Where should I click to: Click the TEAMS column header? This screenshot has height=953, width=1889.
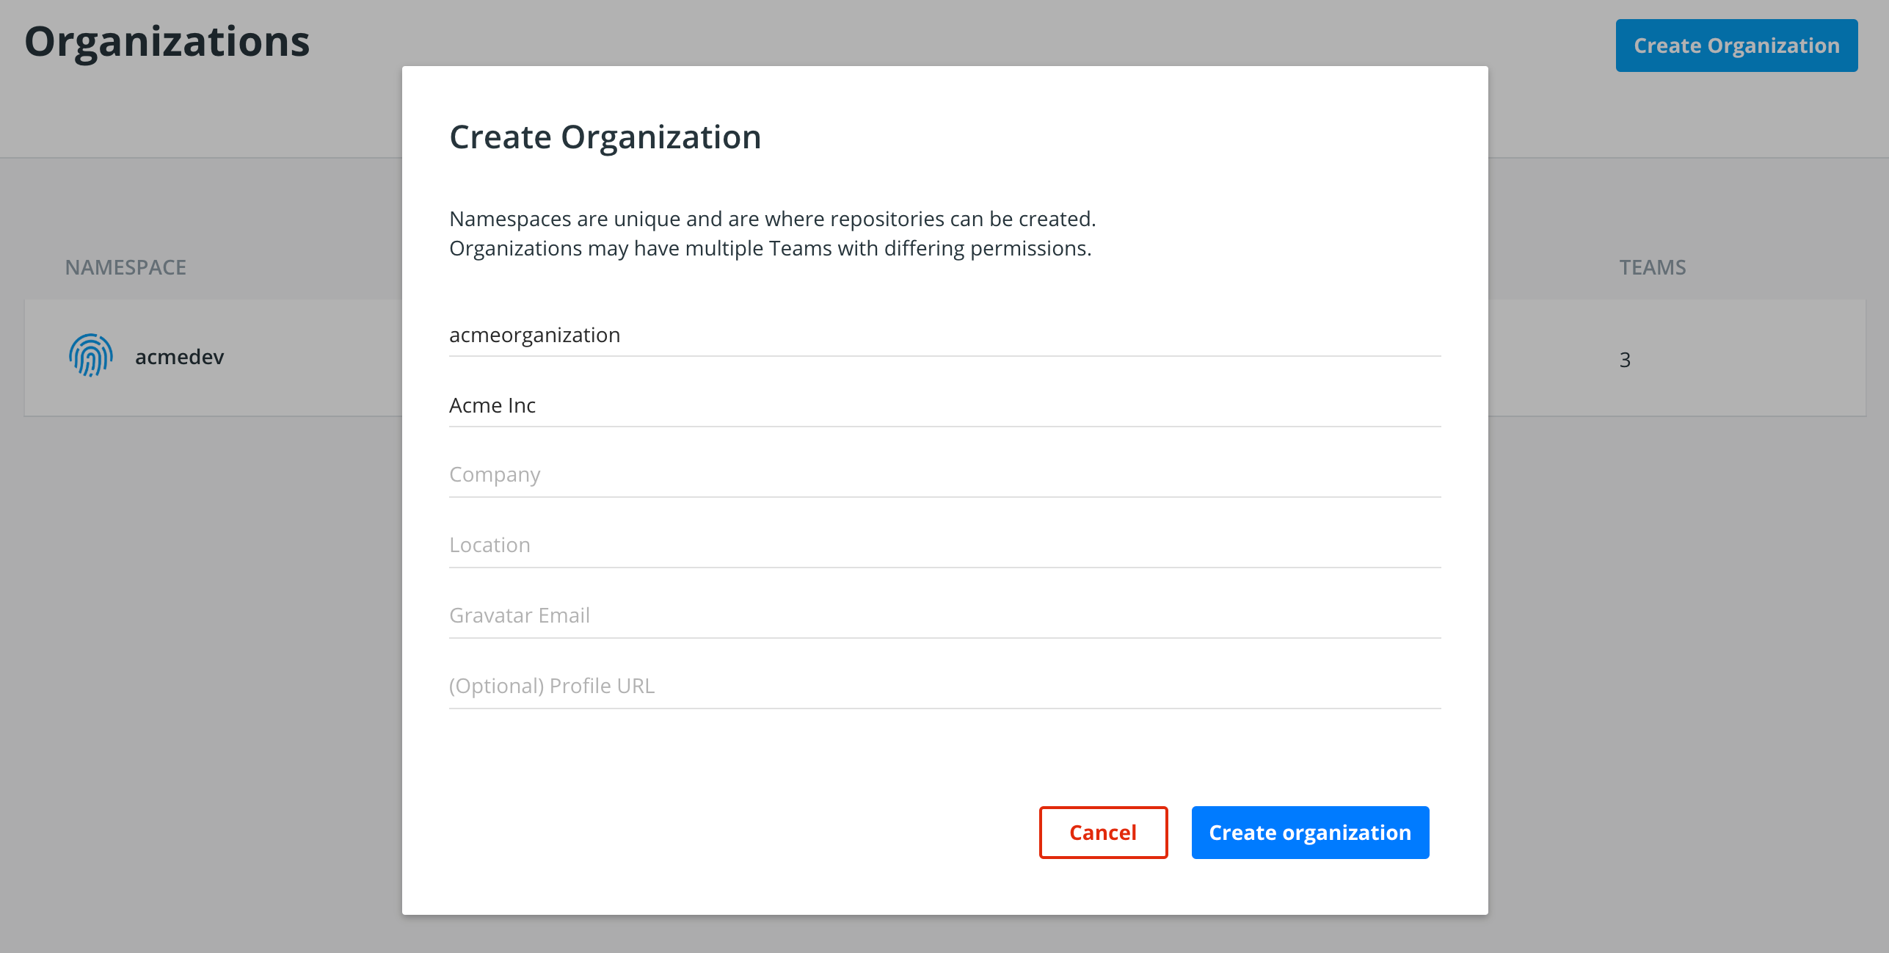[1652, 267]
